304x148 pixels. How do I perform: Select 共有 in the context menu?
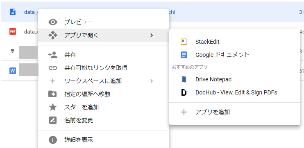click(104, 55)
